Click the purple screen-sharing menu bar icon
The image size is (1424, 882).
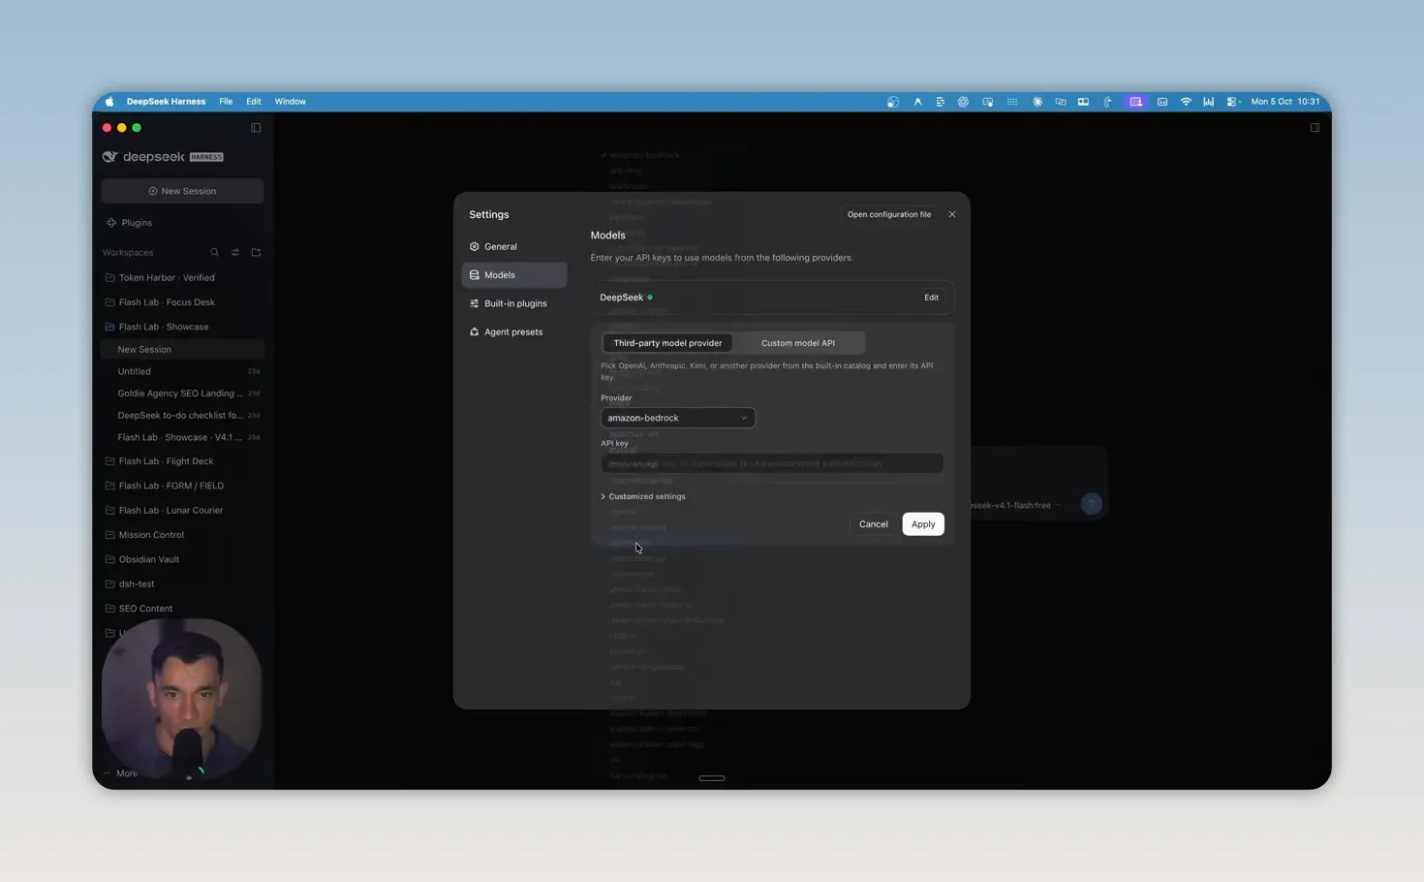(x=1135, y=102)
